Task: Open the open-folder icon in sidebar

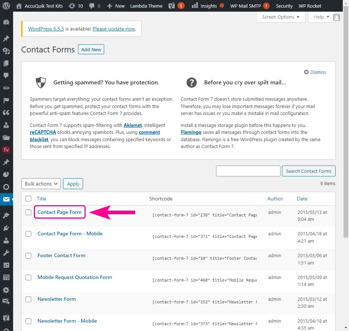Action: (x=6, y=137)
